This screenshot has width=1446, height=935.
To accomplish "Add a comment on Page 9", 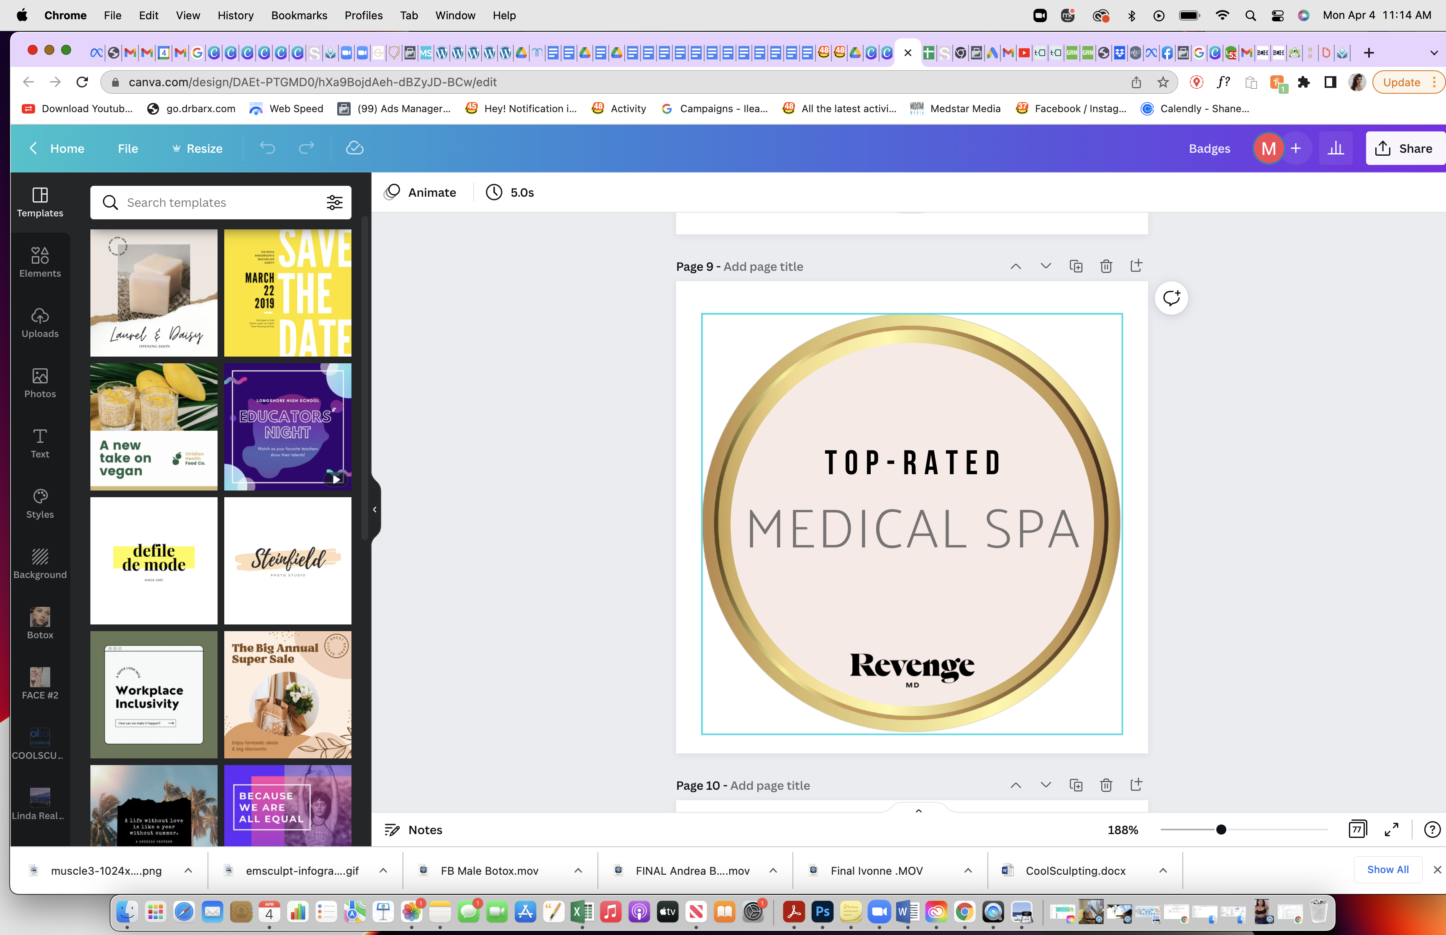I will (1171, 298).
